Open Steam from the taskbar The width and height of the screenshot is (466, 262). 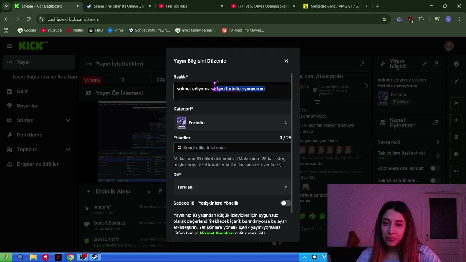pyautogui.click(x=96, y=257)
